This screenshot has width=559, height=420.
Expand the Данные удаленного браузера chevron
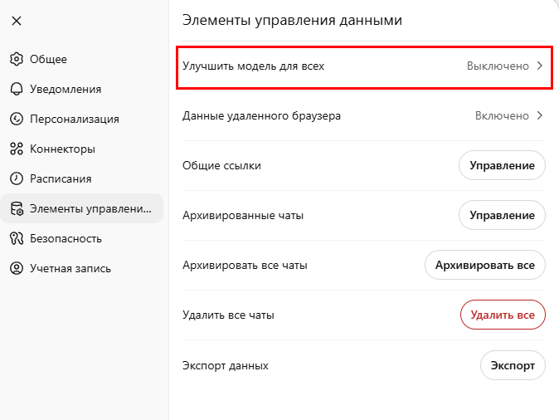(x=539, y=115)
